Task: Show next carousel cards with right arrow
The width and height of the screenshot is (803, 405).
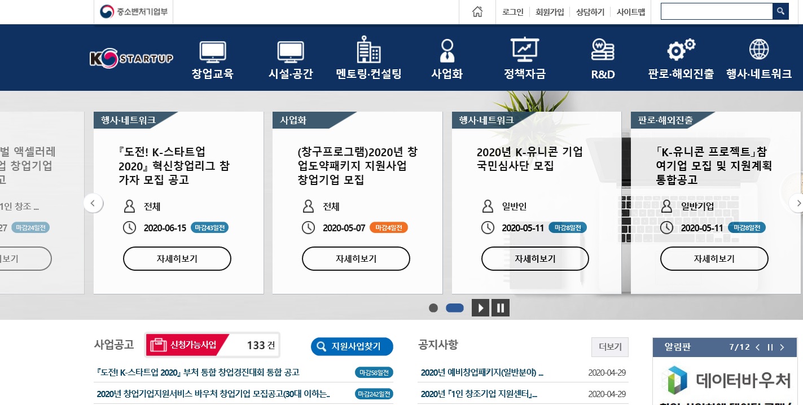Action: (x=797, y=203)
